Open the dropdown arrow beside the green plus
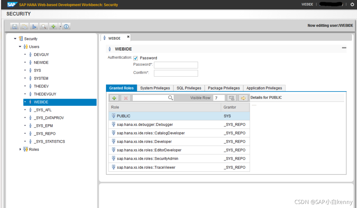Viewport: 357px width, 208px height. [60, 27]
